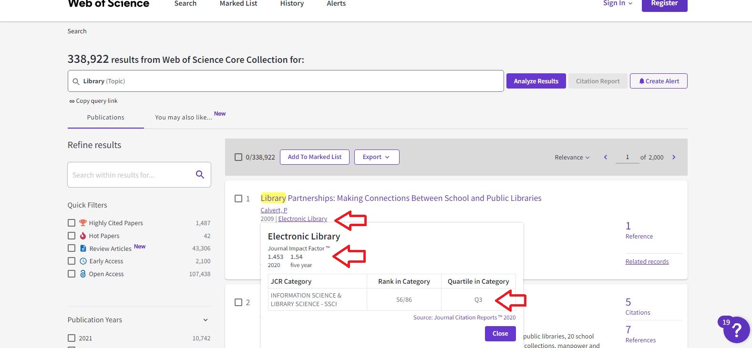Open the Relevance sort dropdown
Viewport: 752px width, 348px height.
click(572, 157)
